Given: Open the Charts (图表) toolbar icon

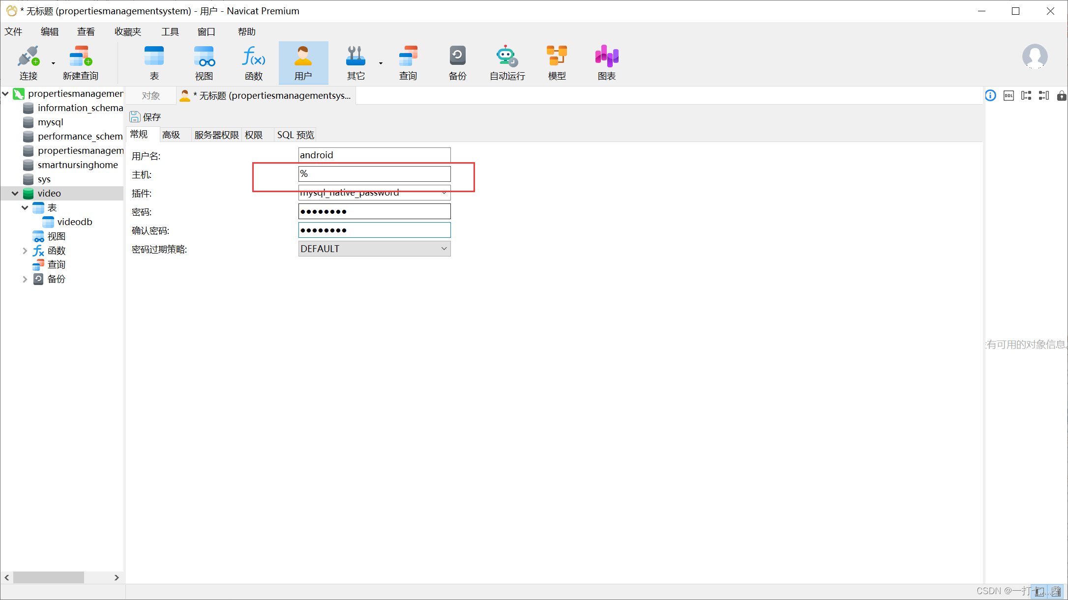Looking at the screenshot, I should (607, 63).
